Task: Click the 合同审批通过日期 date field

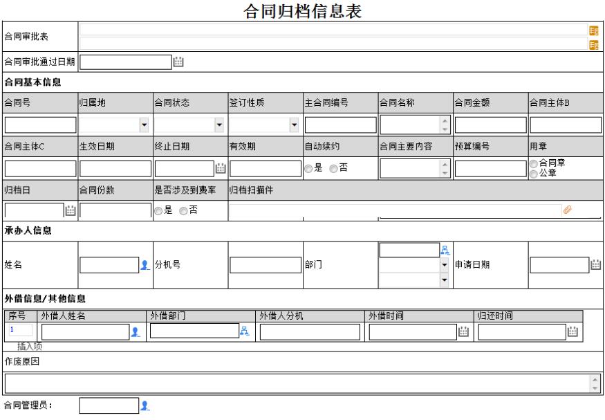Action: pyautogui.click(x=126, y=62)
